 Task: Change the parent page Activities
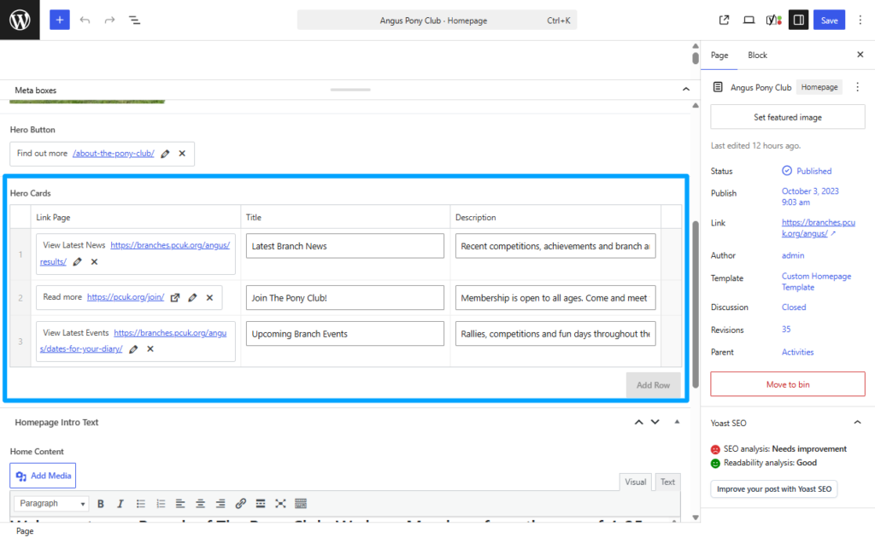coord(797,353)
